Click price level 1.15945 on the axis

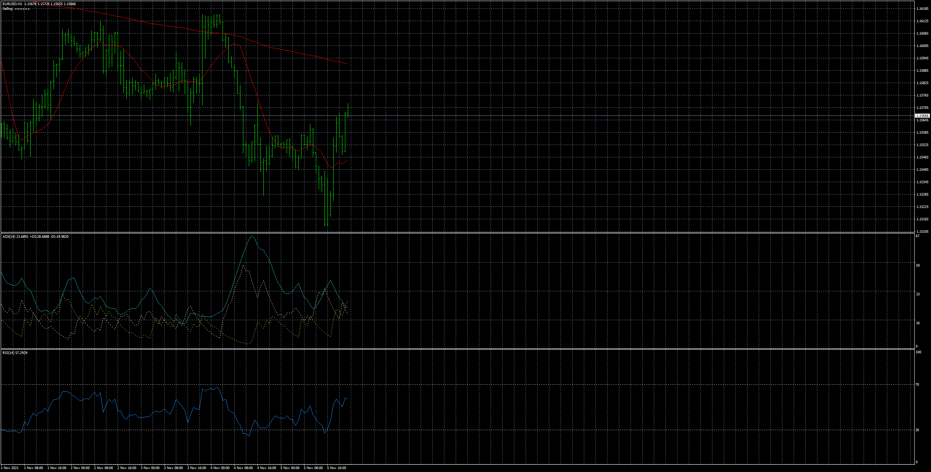tap(922, 58)
